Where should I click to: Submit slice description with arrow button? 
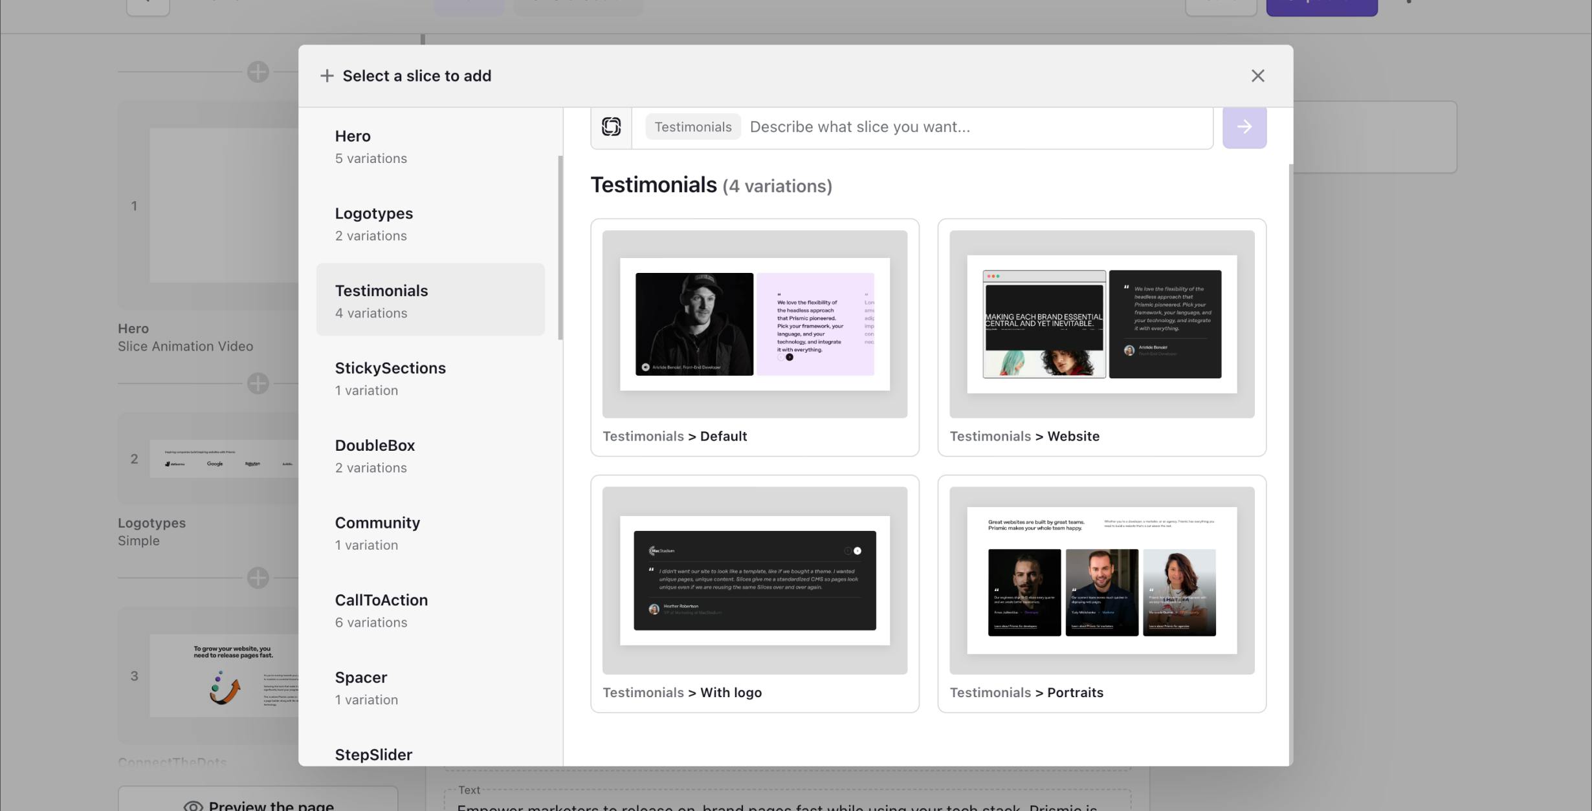[1244, 127]
